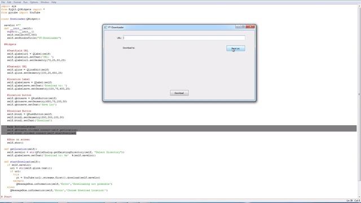This screenshot has width=361, height=203.
Task: Click the 'def startDownload(self):' line
Action: (22, 162)
